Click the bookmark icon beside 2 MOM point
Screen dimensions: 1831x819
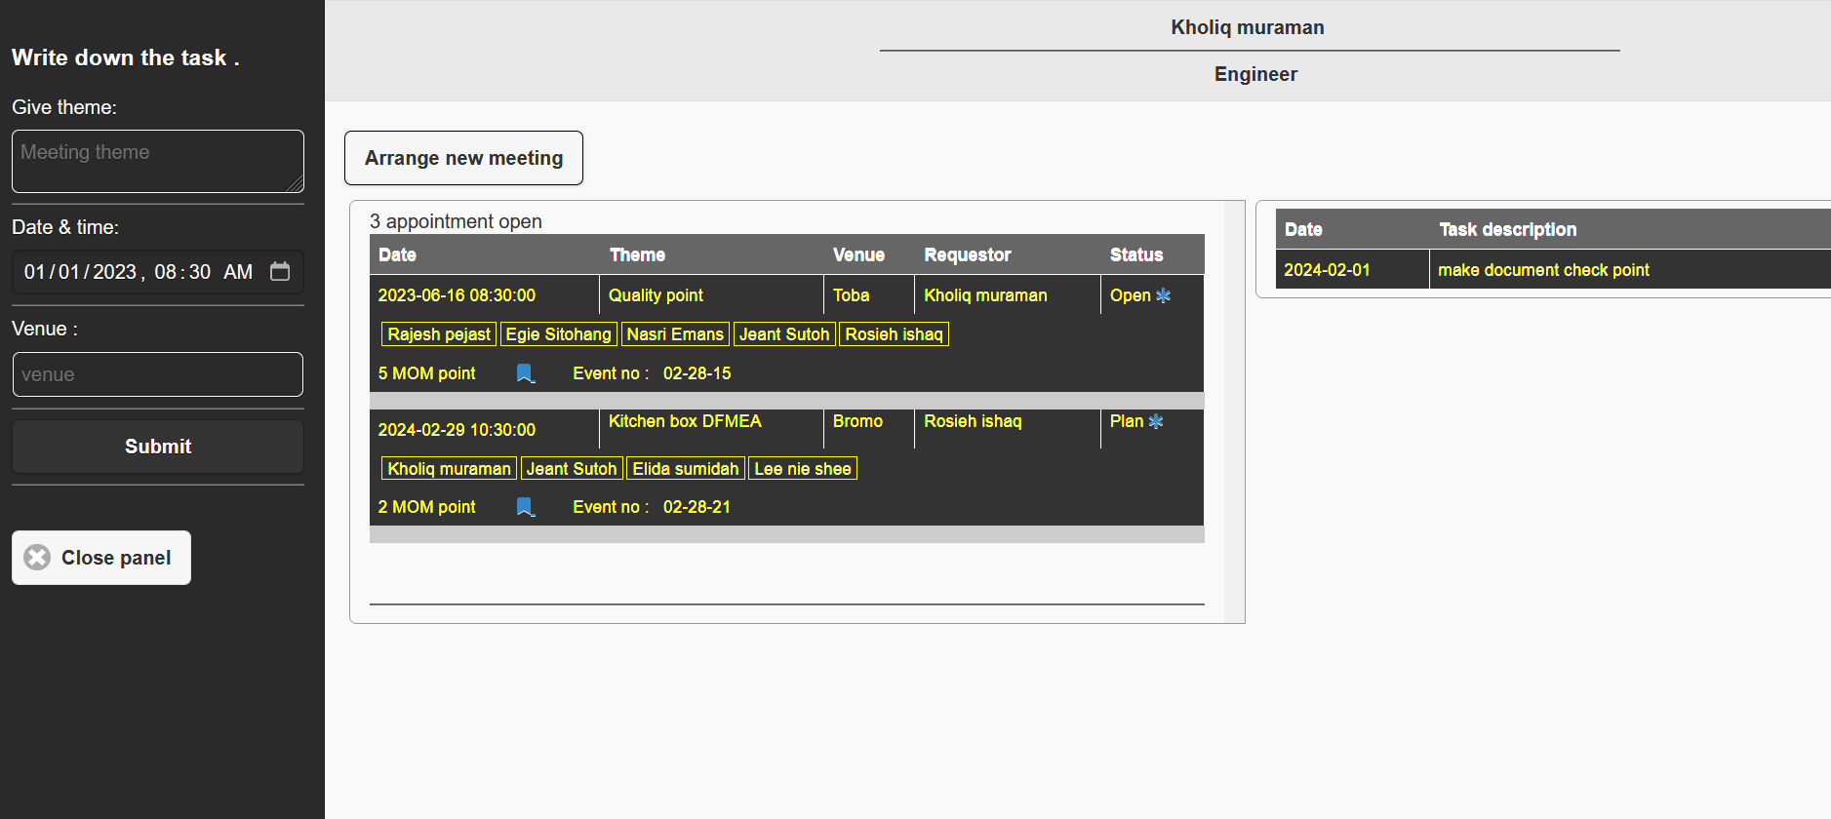point(525,507)
